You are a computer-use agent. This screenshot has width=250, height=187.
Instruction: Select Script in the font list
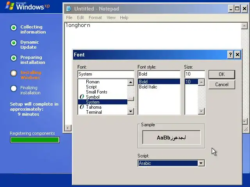(x=91, y=87)
